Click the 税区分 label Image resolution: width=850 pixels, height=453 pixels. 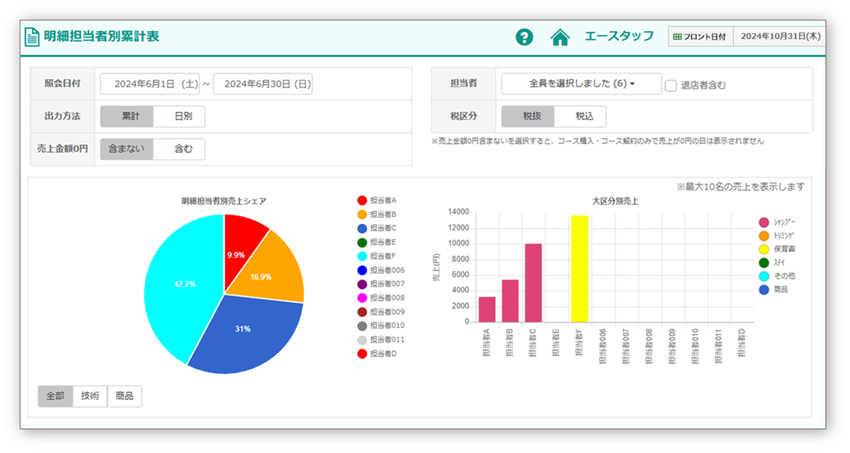[464, 116]
